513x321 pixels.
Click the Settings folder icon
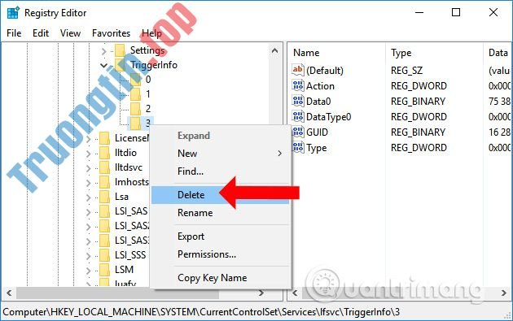pos(120,50)
